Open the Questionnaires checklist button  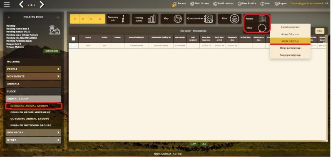tap(201, 19)
